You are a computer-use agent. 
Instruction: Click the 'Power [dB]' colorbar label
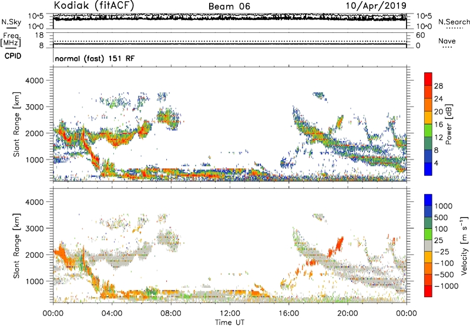pyautogui.click(x=448, y=124)
